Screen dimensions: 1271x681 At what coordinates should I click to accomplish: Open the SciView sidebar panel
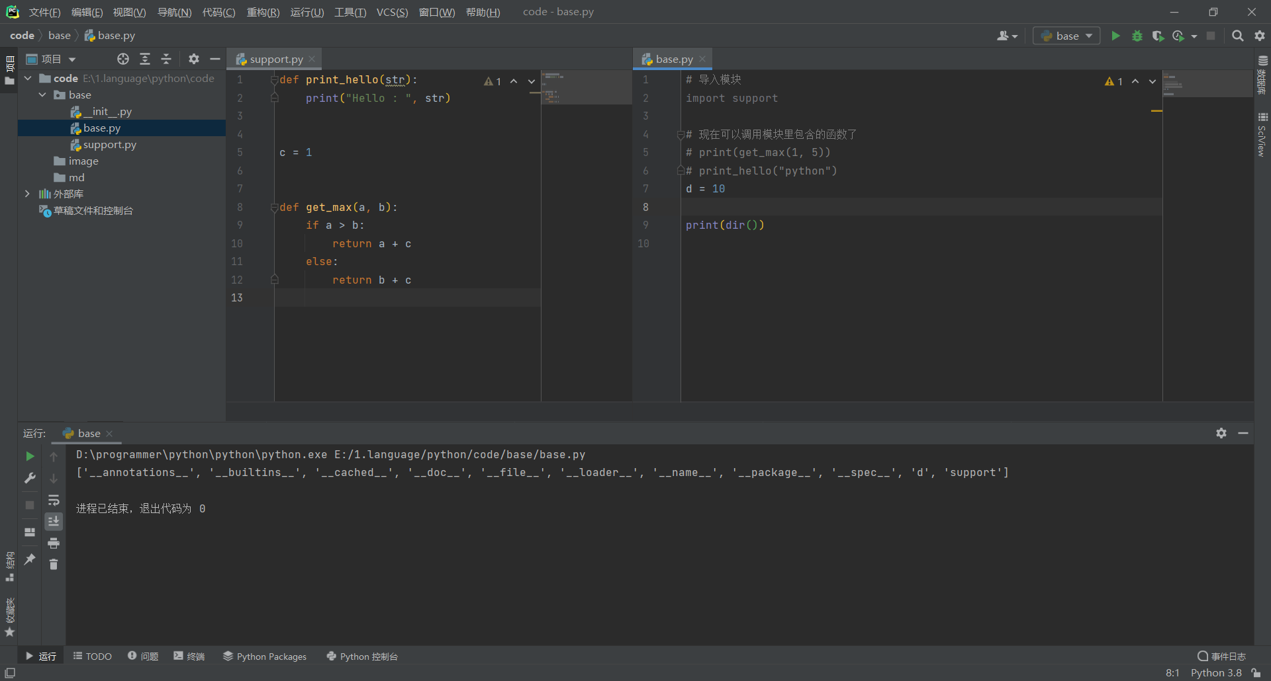[1262, 135]
